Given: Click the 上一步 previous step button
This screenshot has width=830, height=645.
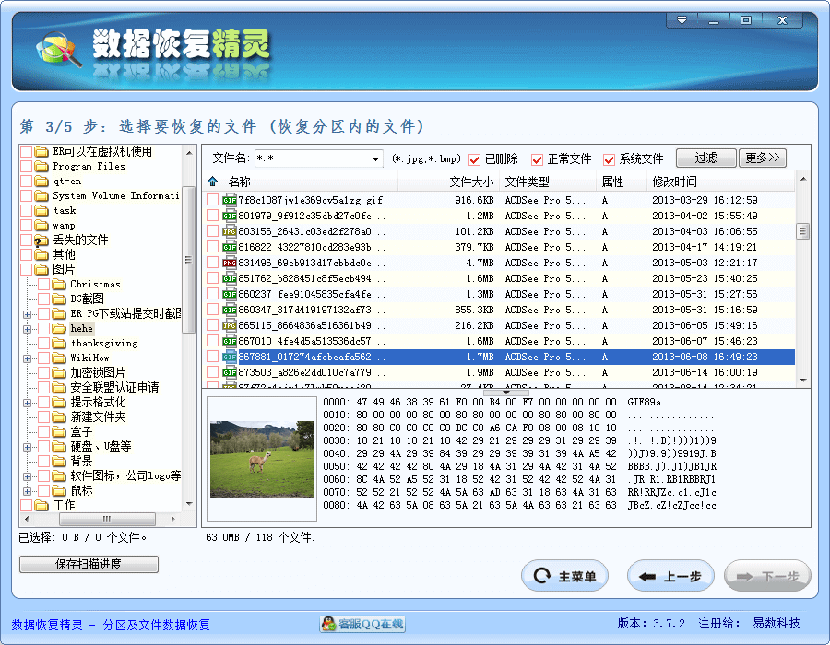Looking at the screenshot, I should coord(670,576).
